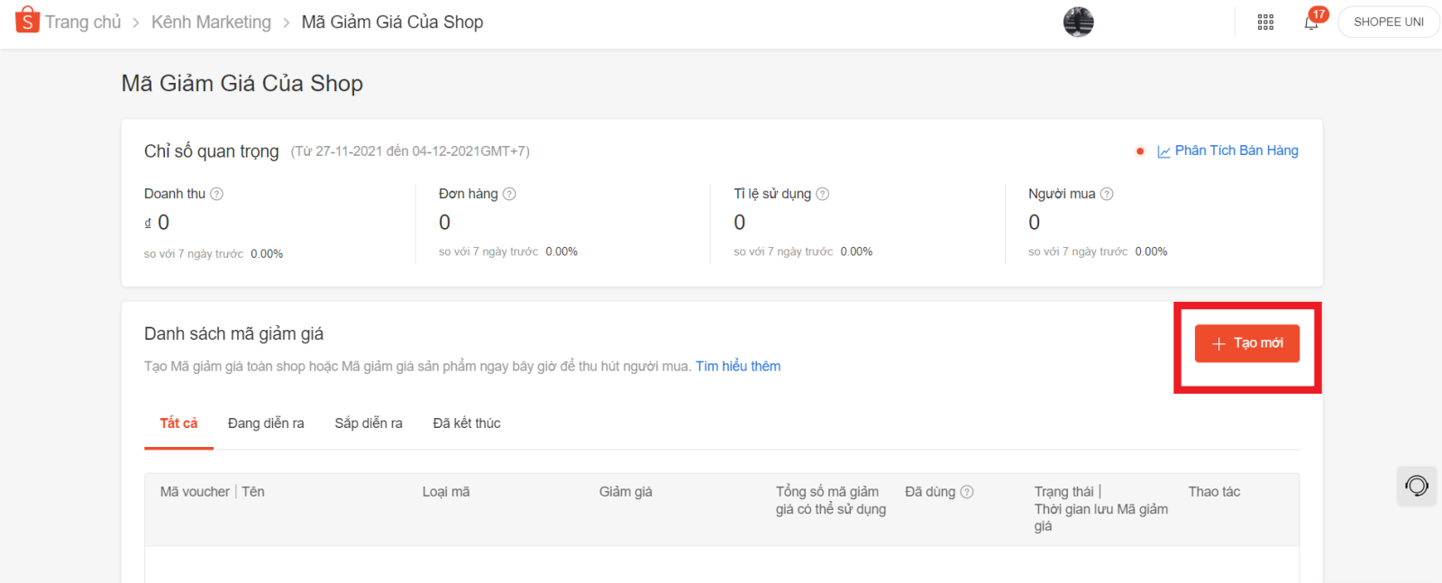Navigate to Kênh Marketing breadcrumb
This screenshot has height=583, width=1442.
point(211,22)
